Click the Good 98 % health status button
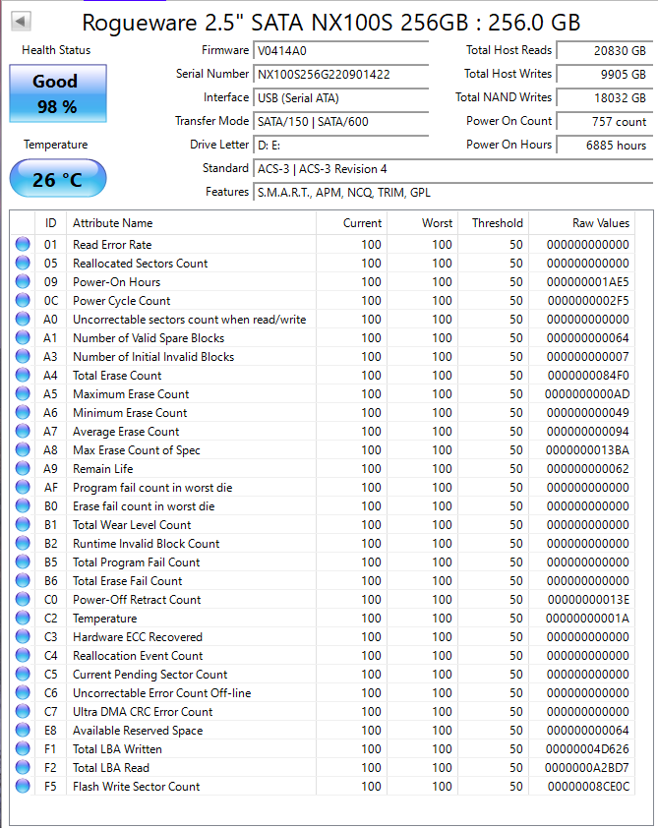The height and width of the screenshot is (828, 658). (x=58, y=93)
